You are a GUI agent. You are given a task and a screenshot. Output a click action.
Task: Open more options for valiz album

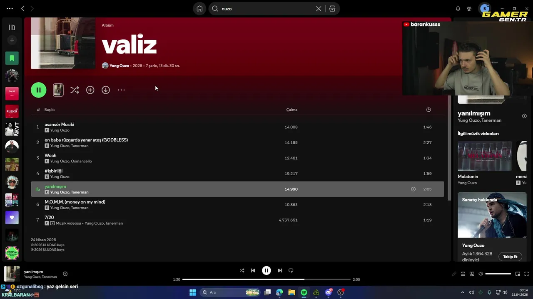pos(121,90)
